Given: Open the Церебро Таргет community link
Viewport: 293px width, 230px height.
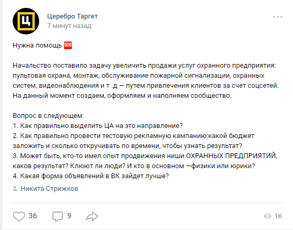Looking at the screenshot, I should 72,16.
